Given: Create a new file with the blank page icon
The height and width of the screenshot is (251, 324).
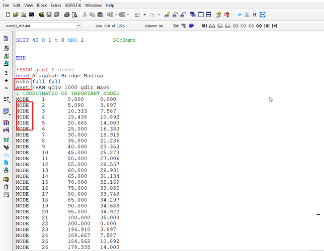Looking at the screenshot, I should tap(8, 15).
